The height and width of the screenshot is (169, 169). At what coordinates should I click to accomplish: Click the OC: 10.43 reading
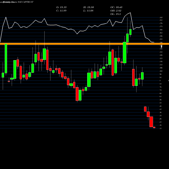coord(116,7)
